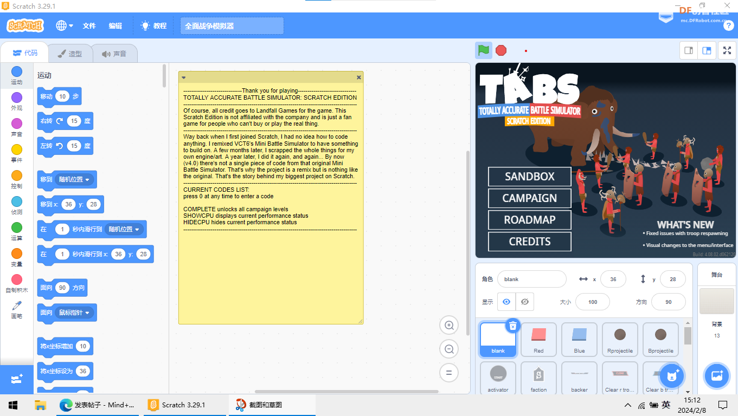Viewport: 738px width, 416px height.
Task: Click the sprite list scrollbar
Action: tap(688, 336)
